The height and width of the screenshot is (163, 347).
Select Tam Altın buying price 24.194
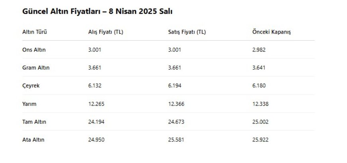tap(96, 122)
